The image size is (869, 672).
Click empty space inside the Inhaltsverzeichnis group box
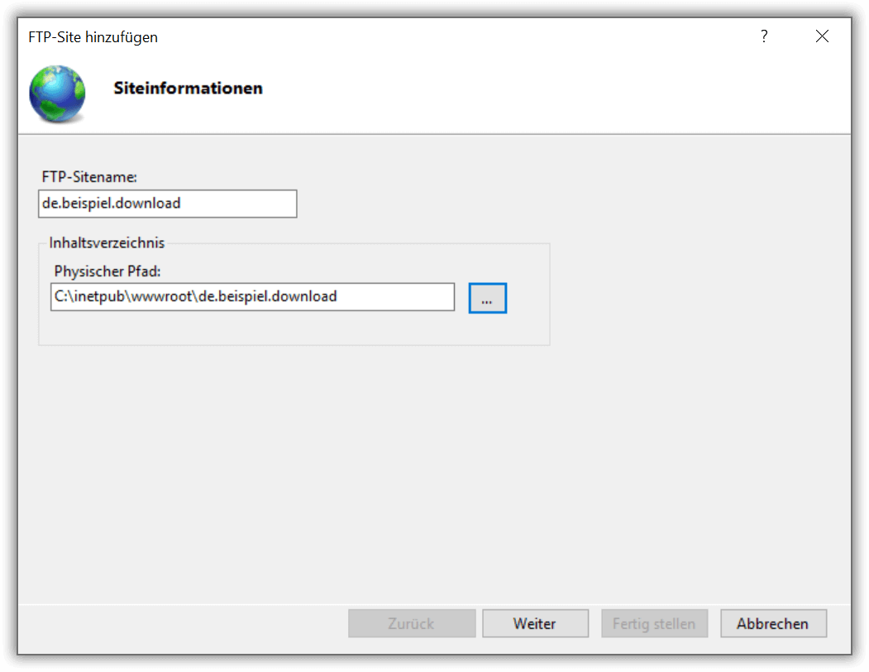(x=294, y=329)
